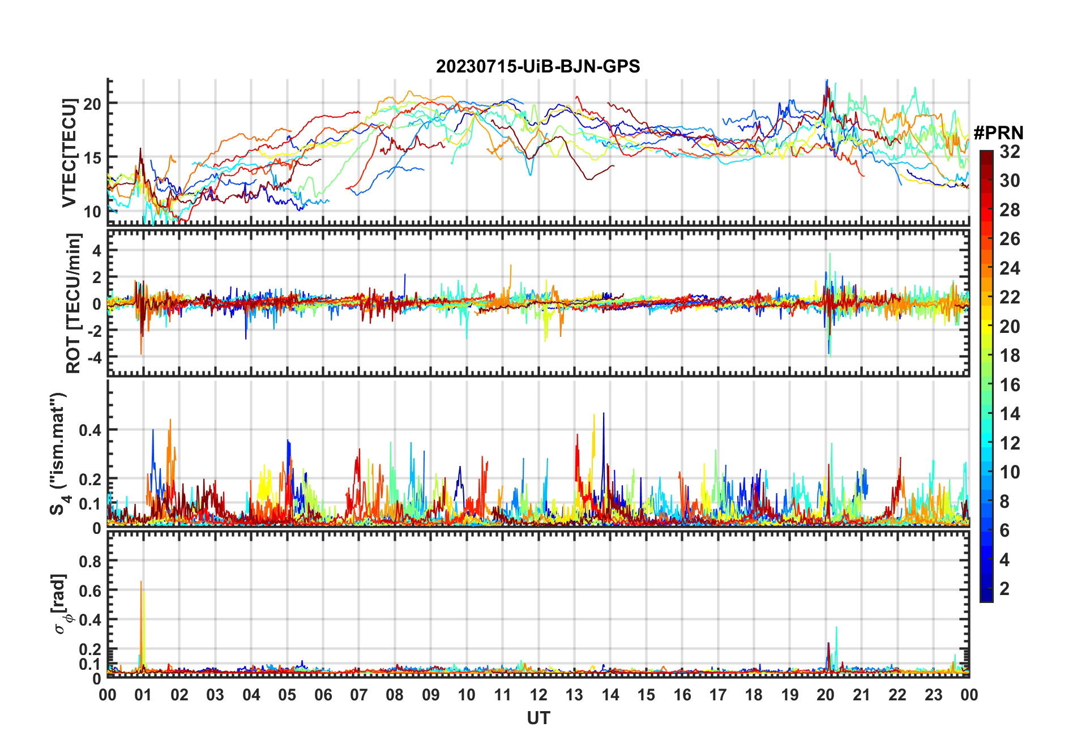Image resolution: width=1077 pixels, height=753 pixels.
Task: Click the sigma-phi [rad] axis label
Action: 61,604
